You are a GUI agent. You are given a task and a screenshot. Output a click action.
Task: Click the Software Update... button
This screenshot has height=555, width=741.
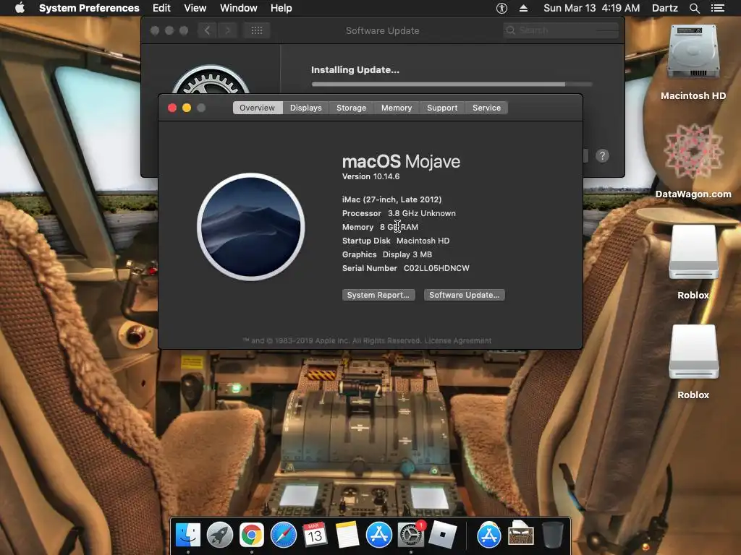pos(464,295)
